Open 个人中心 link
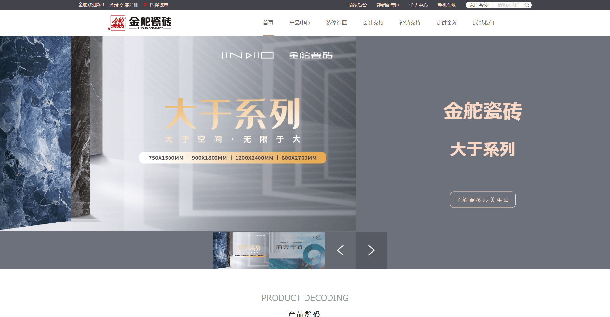 tap(418, 5)
